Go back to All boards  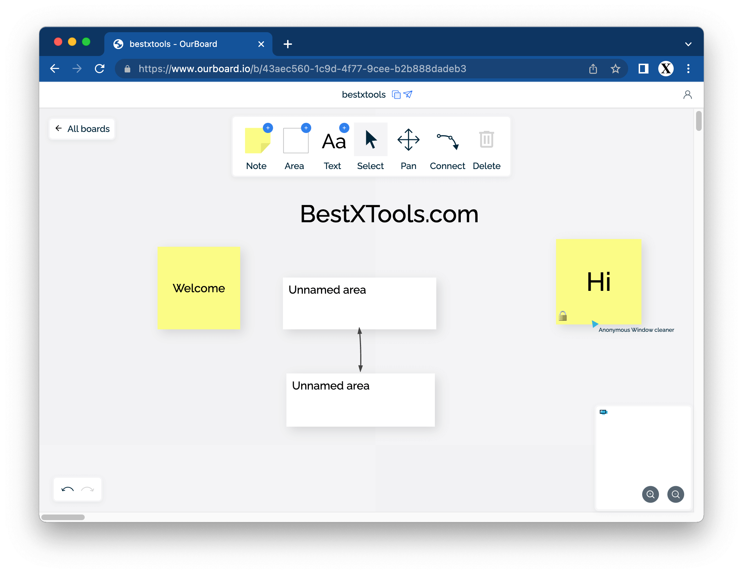point(82,129)
